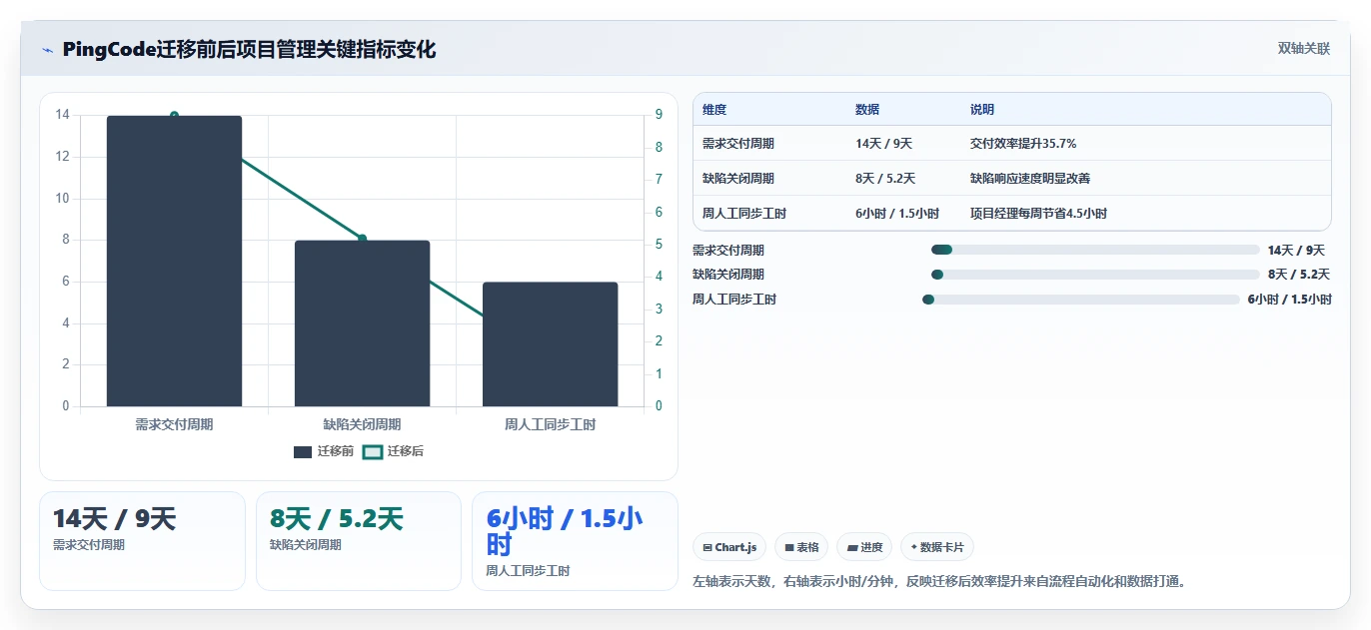This screenshot has width=1371, height=630.
Task: Toggle the 迁移前 legend series
Action: click(x=324, y=451)
